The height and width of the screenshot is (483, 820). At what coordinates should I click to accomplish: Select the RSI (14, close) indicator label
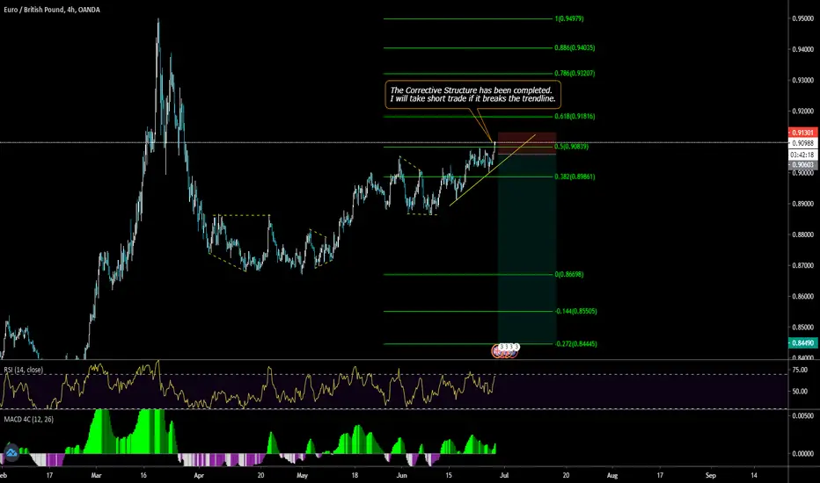coord(24,370)
